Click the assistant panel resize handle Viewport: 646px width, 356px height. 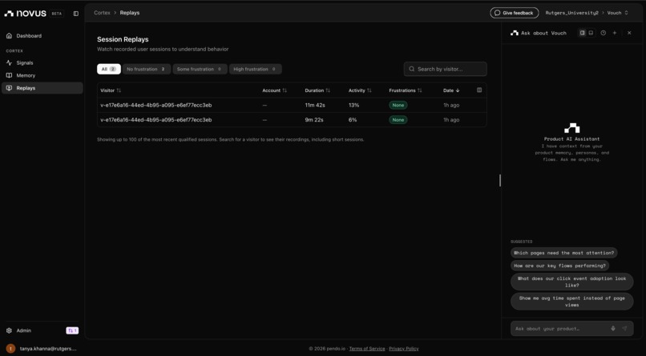coord(500,180)
